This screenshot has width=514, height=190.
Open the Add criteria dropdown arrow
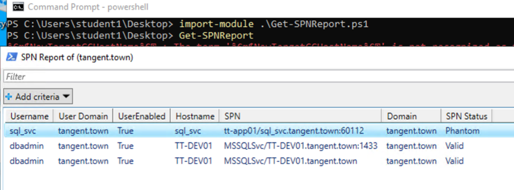pyautogui.click(x=66, y=96)
